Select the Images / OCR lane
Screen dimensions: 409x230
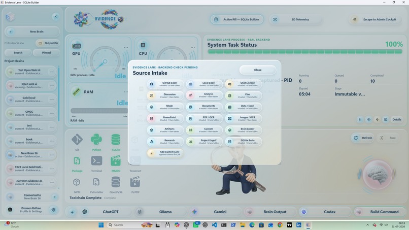click(244, 118)
